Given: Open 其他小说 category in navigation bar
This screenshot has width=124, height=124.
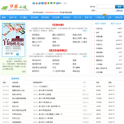Looking at the screenshot, I should [x=88, y=18].
